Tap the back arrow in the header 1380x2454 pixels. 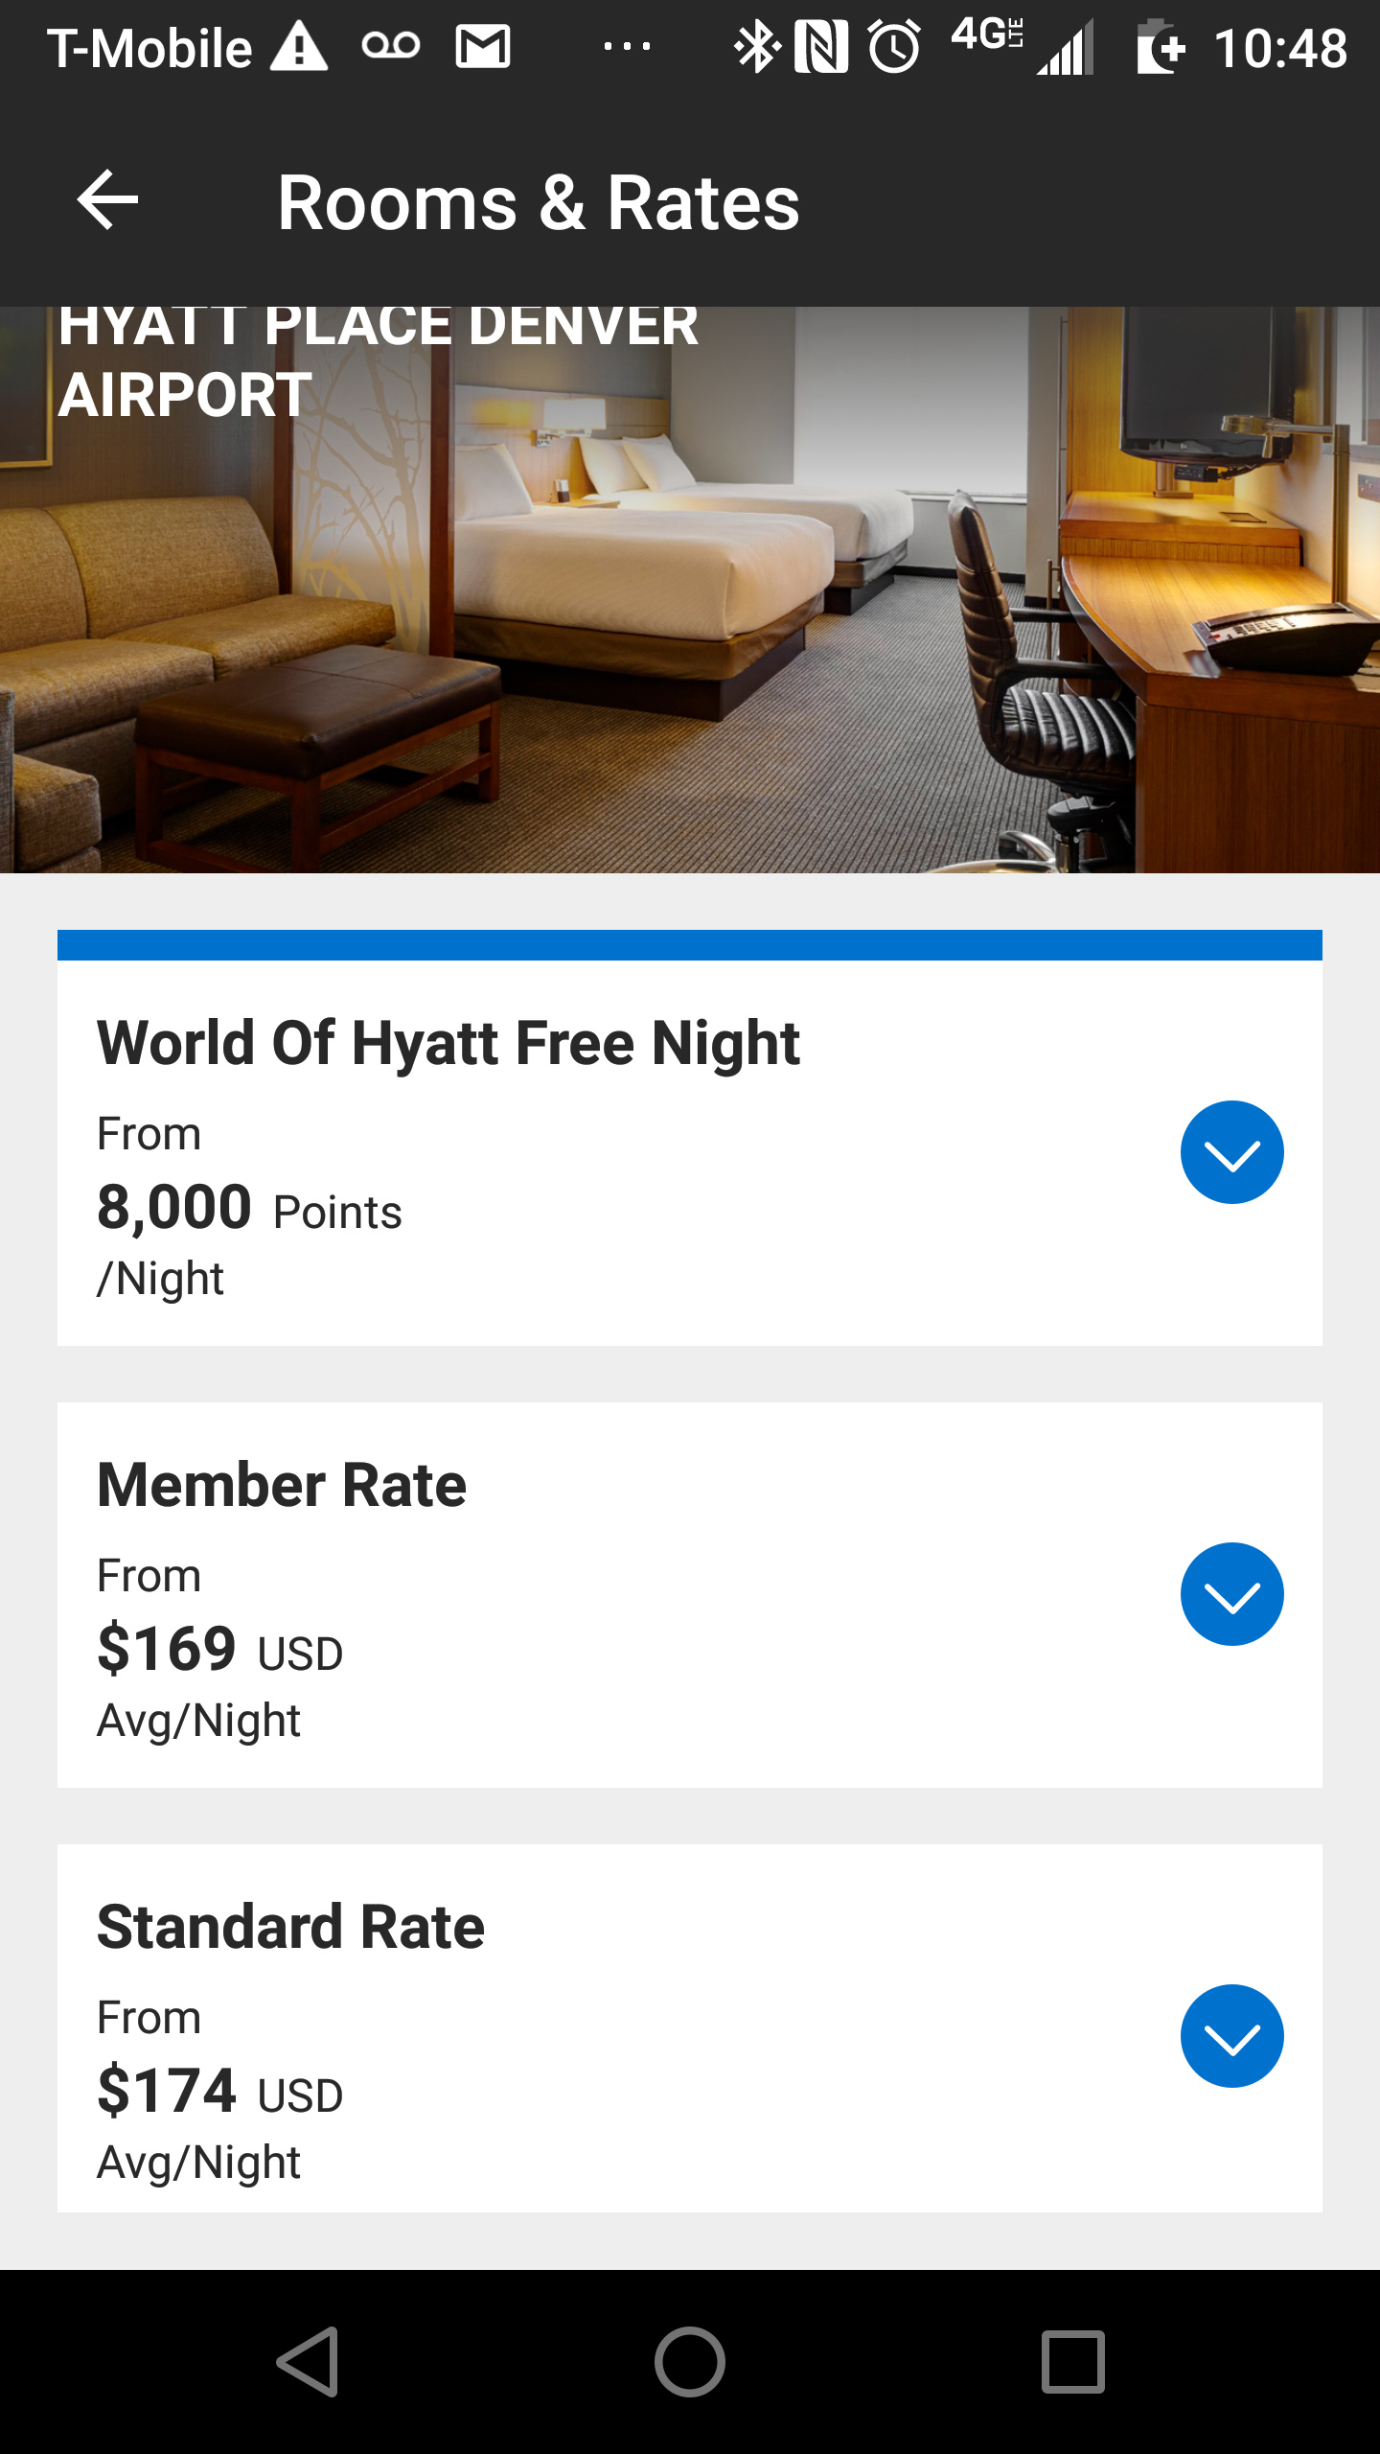tap(107, 200)
